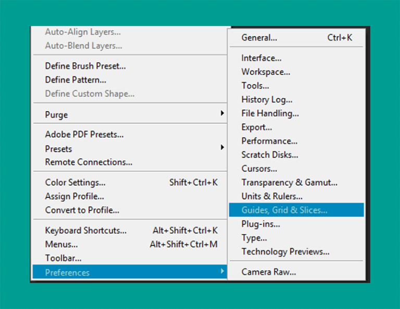The height and width of the screenshot is (309, 400).
Task: Select Keyboard Shortcuts menu item
Action: [x=130, y=230]
